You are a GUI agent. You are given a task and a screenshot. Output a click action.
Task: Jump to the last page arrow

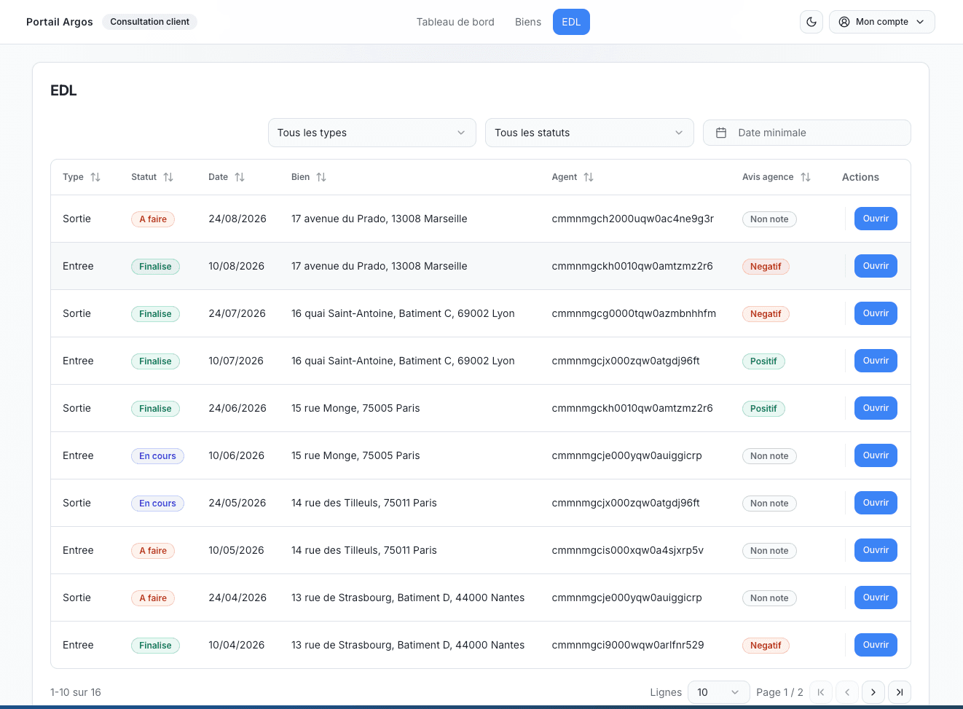900,692
